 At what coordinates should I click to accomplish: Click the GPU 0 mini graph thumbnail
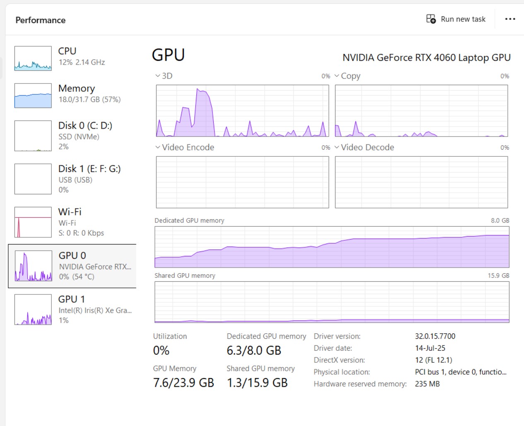(x=33, y=266)
